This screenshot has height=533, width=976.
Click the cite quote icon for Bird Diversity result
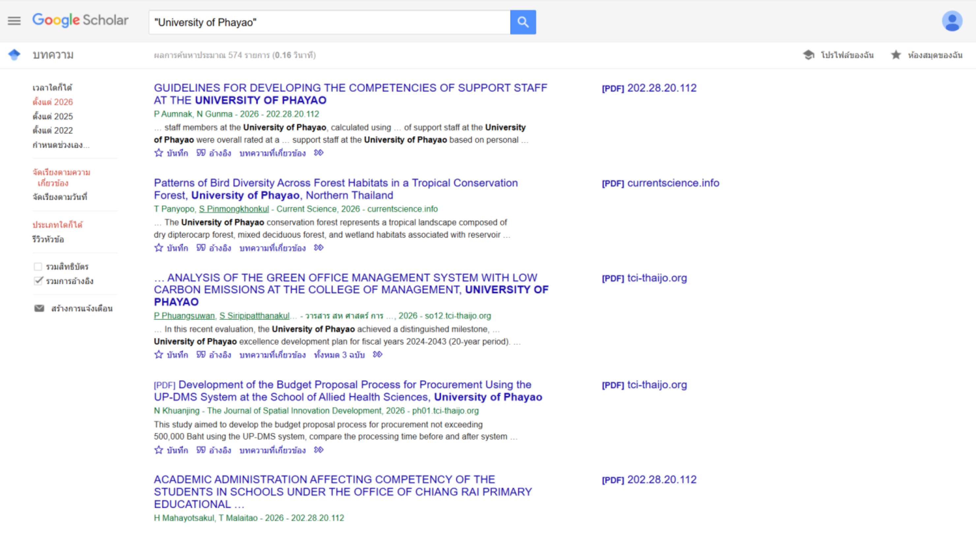coord(201,248)
